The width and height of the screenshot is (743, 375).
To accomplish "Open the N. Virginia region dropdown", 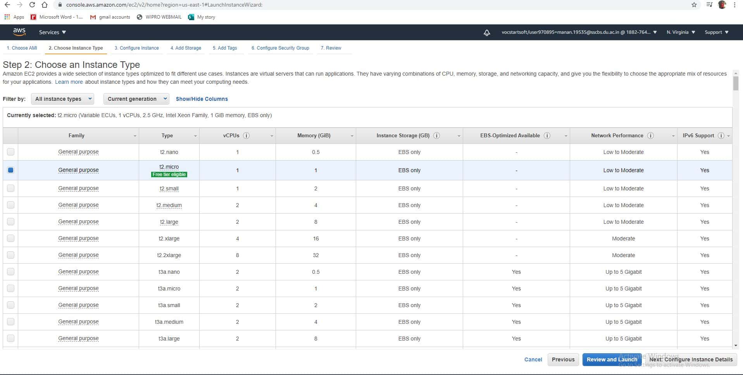I will click(681, 32).
